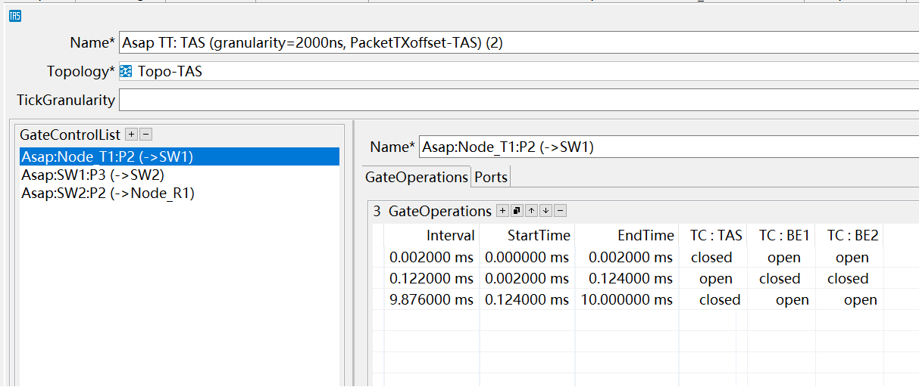Click the Interval column header

(x=450, y=236)
